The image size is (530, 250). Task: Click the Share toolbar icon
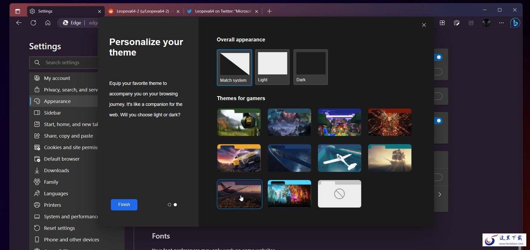471,23
